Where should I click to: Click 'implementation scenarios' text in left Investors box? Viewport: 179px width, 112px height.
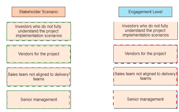[39, 36]
